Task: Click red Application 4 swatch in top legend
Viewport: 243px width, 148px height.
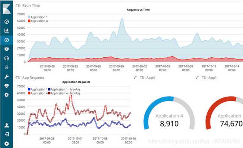Action: [x=29, y=21]
